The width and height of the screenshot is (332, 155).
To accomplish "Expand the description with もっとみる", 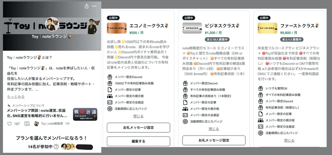I will coord(16,97).
